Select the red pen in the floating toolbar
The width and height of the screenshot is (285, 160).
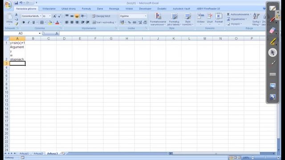click(x=272, y=19)
